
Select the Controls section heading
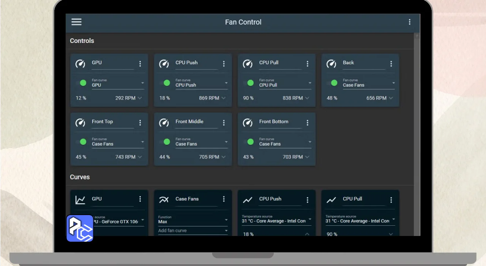82,41
